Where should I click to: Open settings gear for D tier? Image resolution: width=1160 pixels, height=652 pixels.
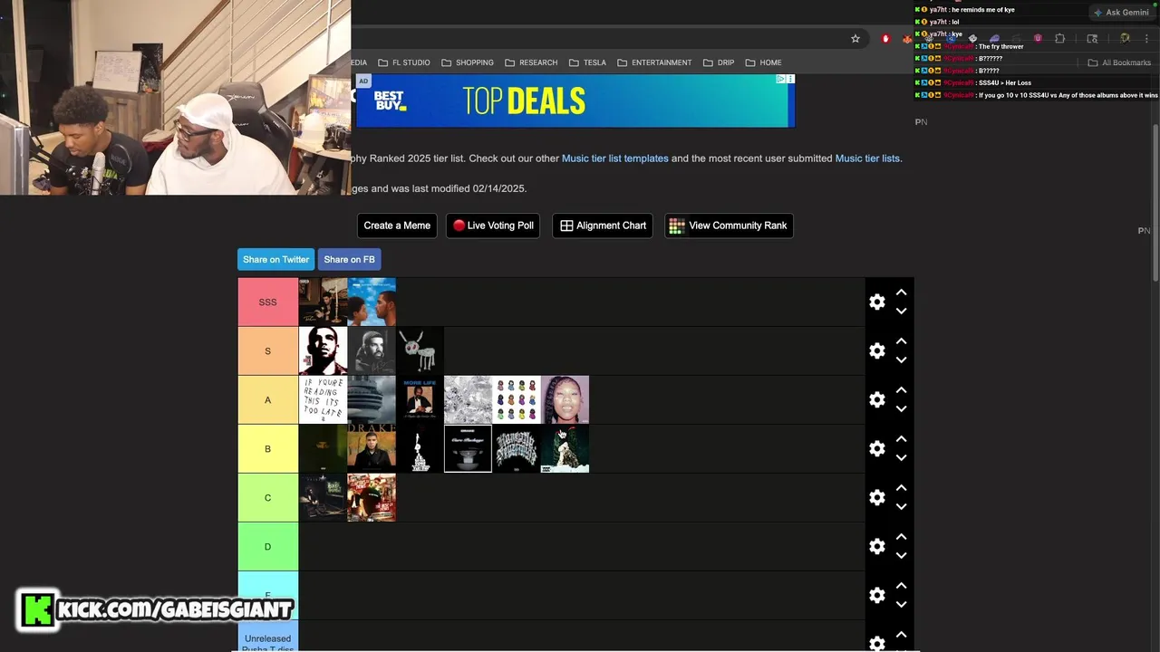tap(876, 546)
